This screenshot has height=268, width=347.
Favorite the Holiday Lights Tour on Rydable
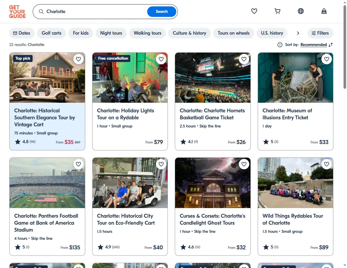click(161, 59)
